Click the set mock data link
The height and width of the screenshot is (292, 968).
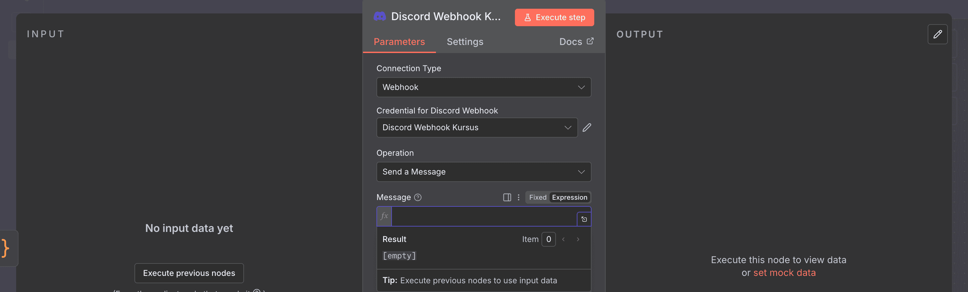784,273
